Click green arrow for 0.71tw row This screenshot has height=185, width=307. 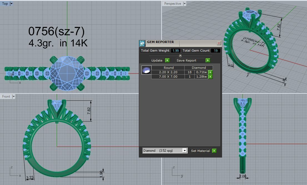pos(210,72)
